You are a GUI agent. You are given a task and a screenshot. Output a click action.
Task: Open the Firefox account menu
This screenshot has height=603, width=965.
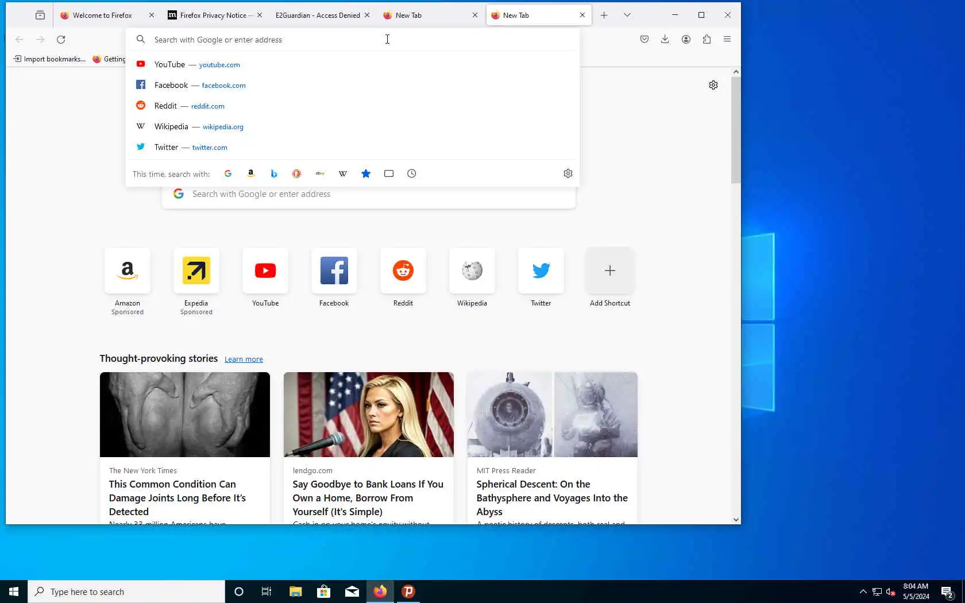pyautogui.click(x=686, y=40)
